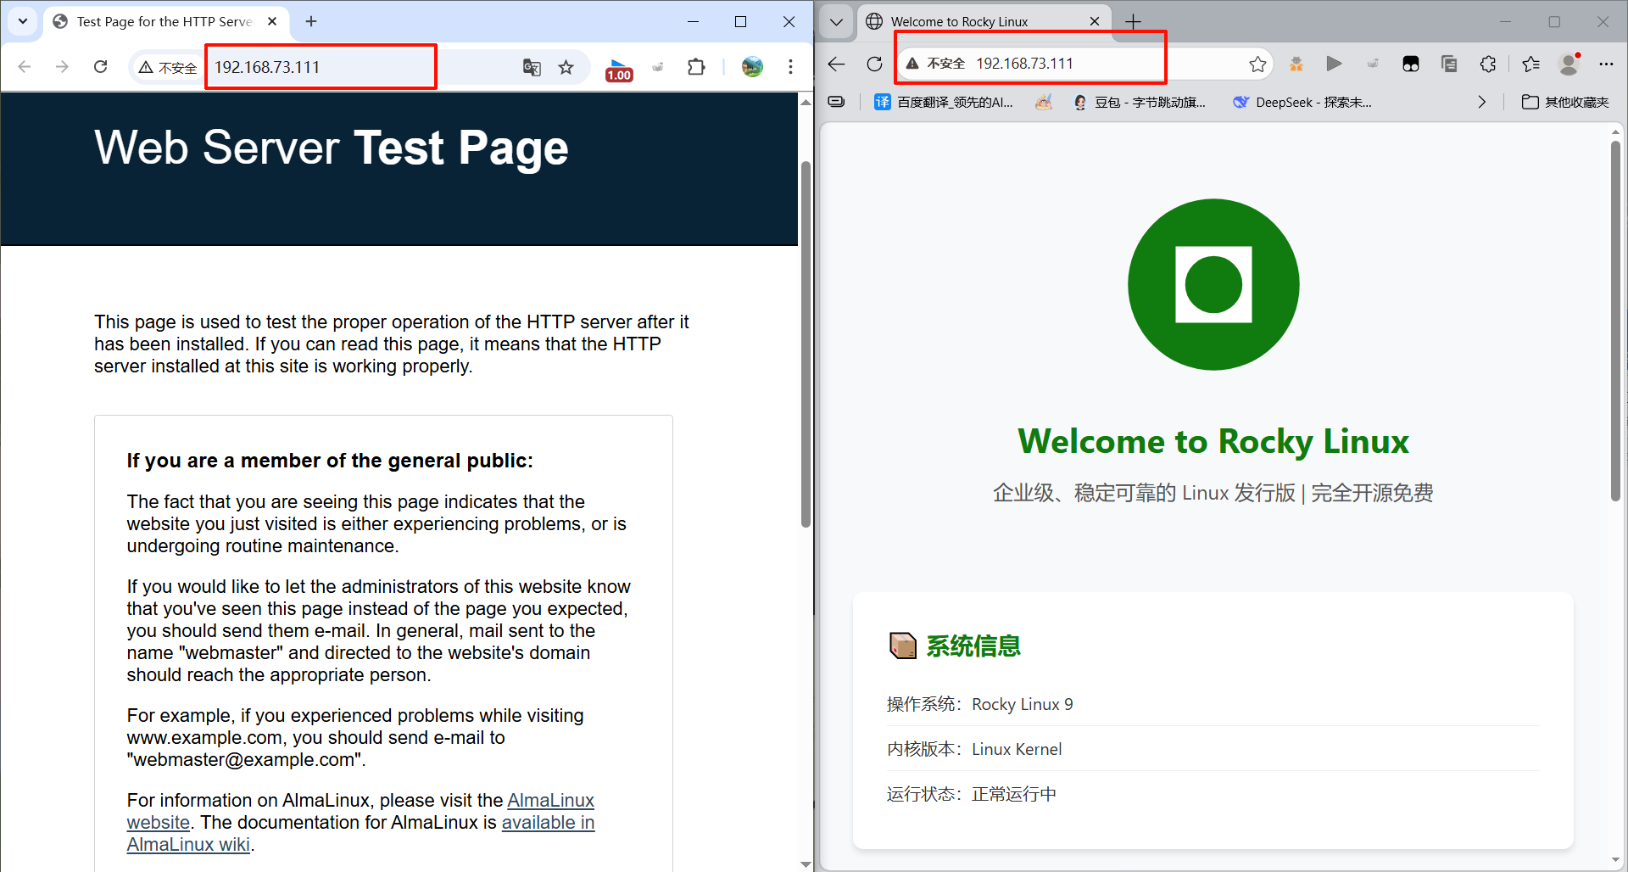This screenshot has height=872, width=1628.
Task: Open the 其他收藏夹 folder in Edge
Action: tap(1565, 102)
